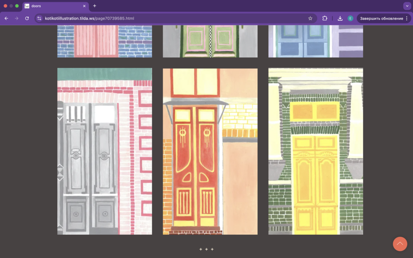Open the gray door with pink bricks illustration

tap(105, 151)
